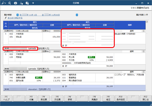Click F10 条件設定 button
Viewport: 152px width, 106px height.
(121, 98)
